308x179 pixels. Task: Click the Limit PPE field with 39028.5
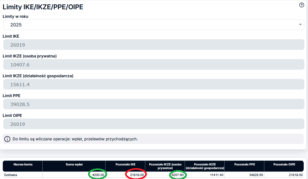point(154,104)
